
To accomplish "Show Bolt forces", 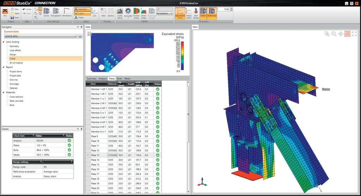I will click(x=196, y=13).
